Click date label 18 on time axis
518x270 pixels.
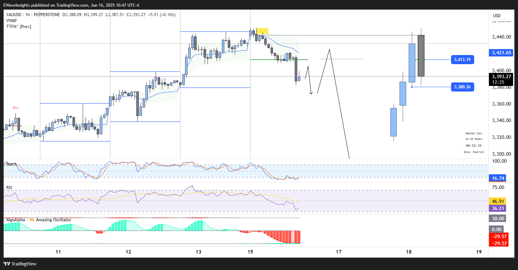409,252
